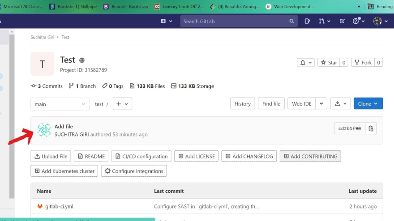Image resolution: width=394 pixels, height=221 pixels.
Task: Expand the merge requests dropdown chevron
Action: tap(329, 21)
